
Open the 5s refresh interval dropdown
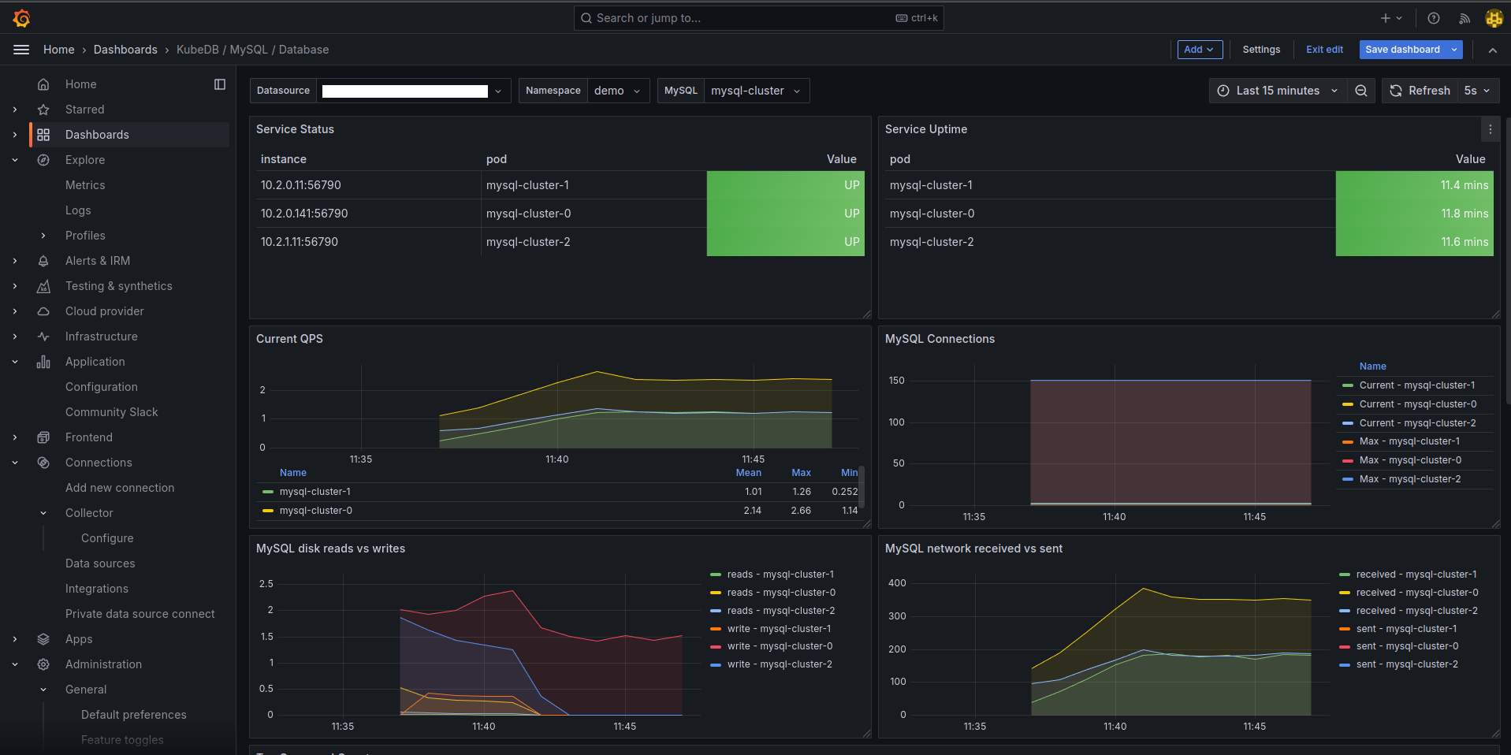[x=1477, y=90]
